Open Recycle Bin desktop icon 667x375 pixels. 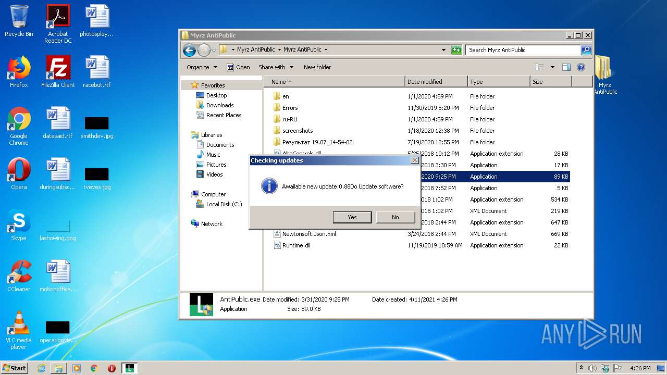tap(19, 21)
